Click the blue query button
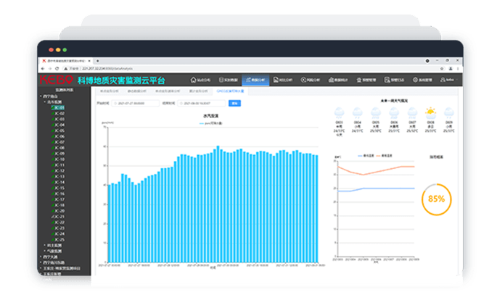 point(234,104)
